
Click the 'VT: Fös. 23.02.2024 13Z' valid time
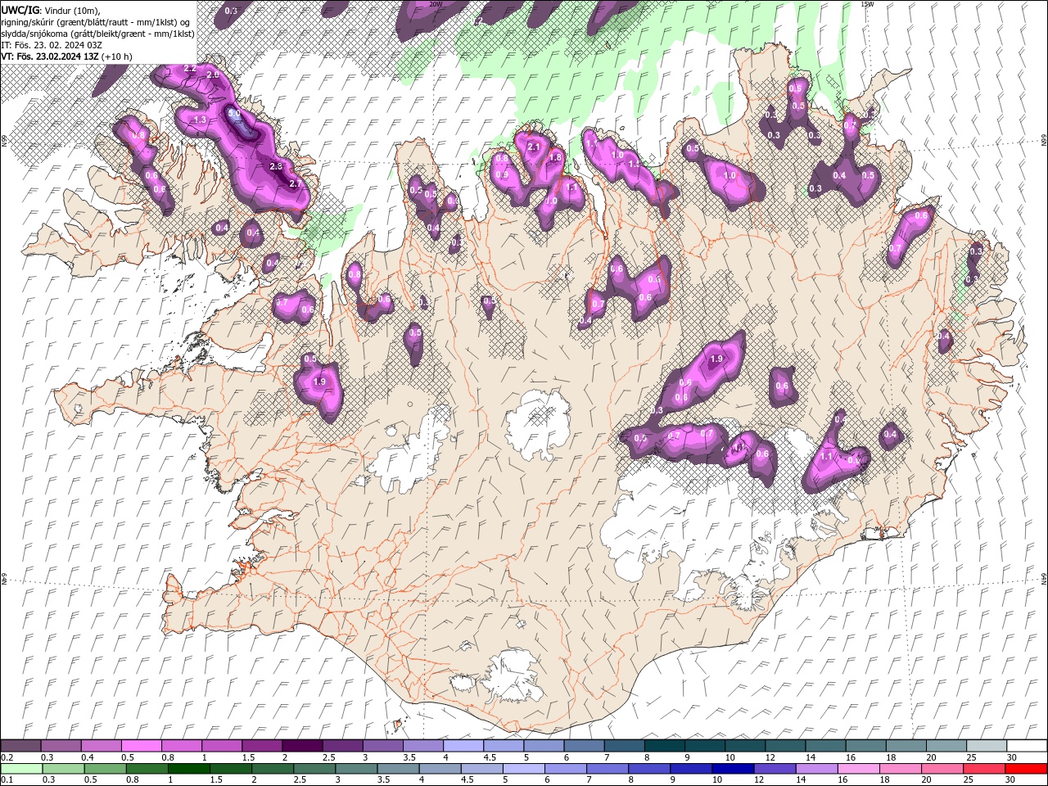click(x=50, y=56)
